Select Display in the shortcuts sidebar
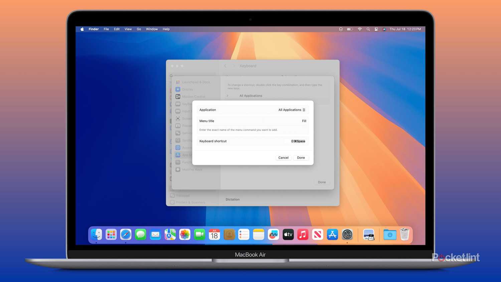 click(187, 90)
